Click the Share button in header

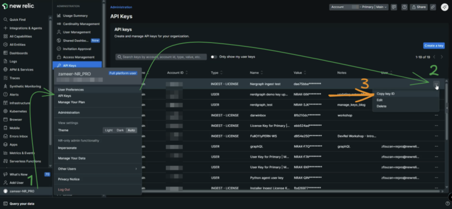(x=418, y=7)
